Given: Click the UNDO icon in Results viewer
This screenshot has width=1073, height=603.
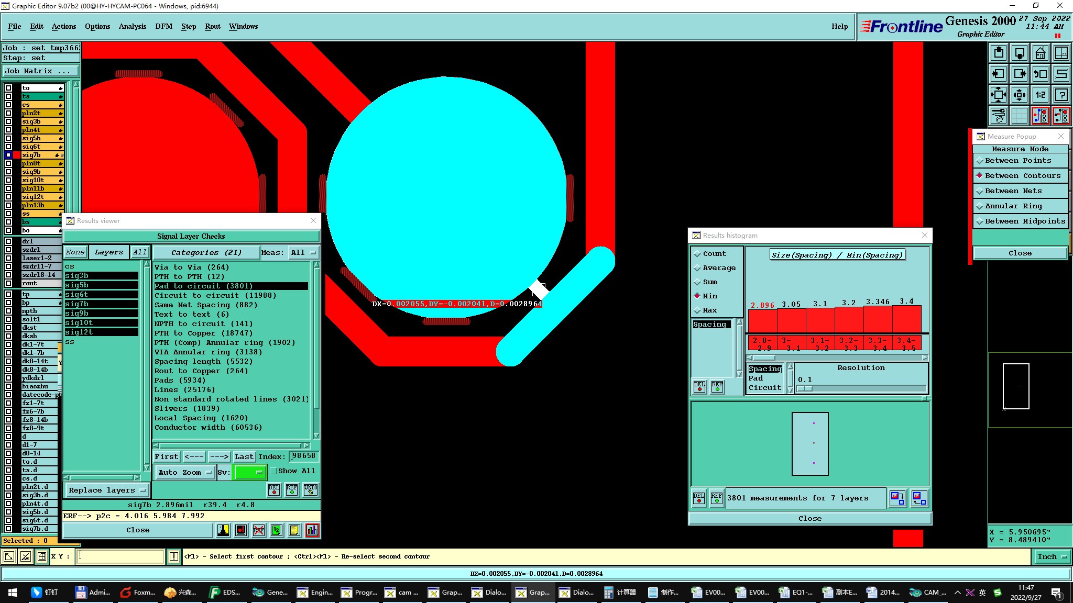Looking at the screenshot, I should [x=311, y=490].
